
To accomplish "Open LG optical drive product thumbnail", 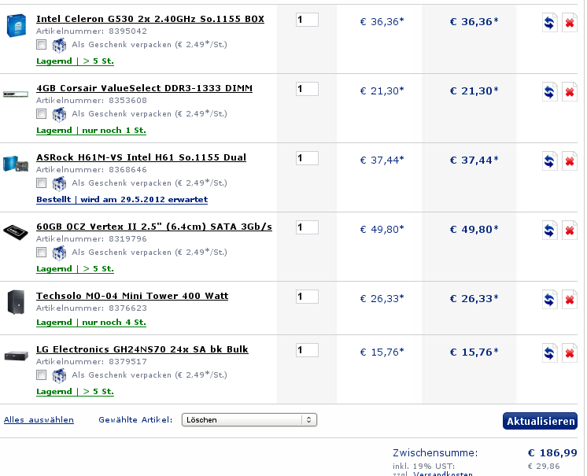I will point(16,355).
